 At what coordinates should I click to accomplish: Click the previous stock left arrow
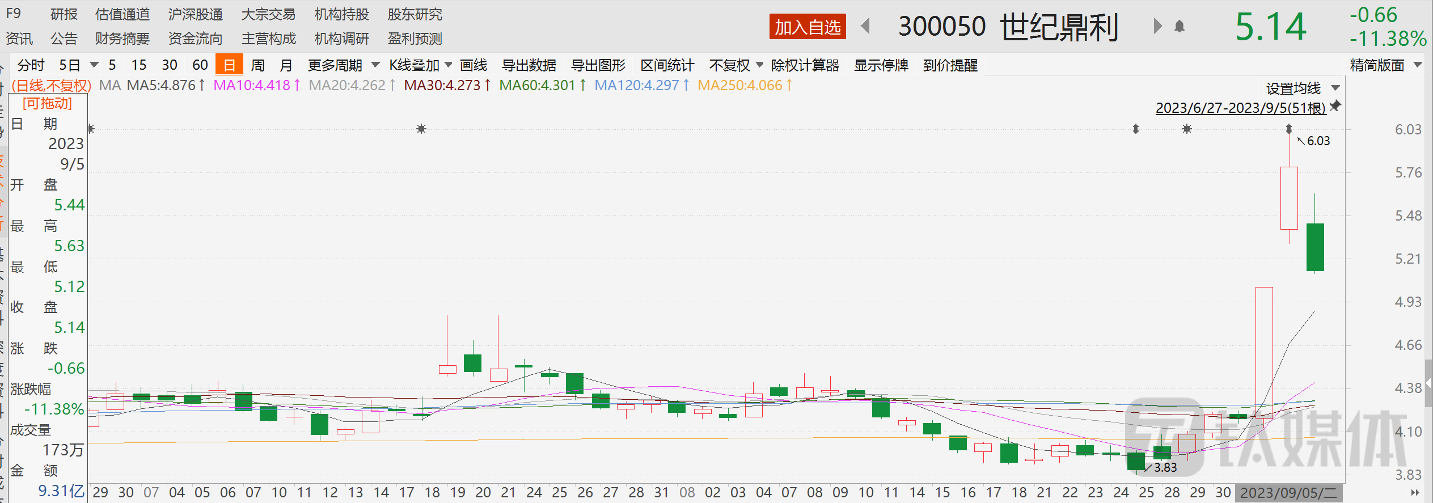tap(865, 26)
